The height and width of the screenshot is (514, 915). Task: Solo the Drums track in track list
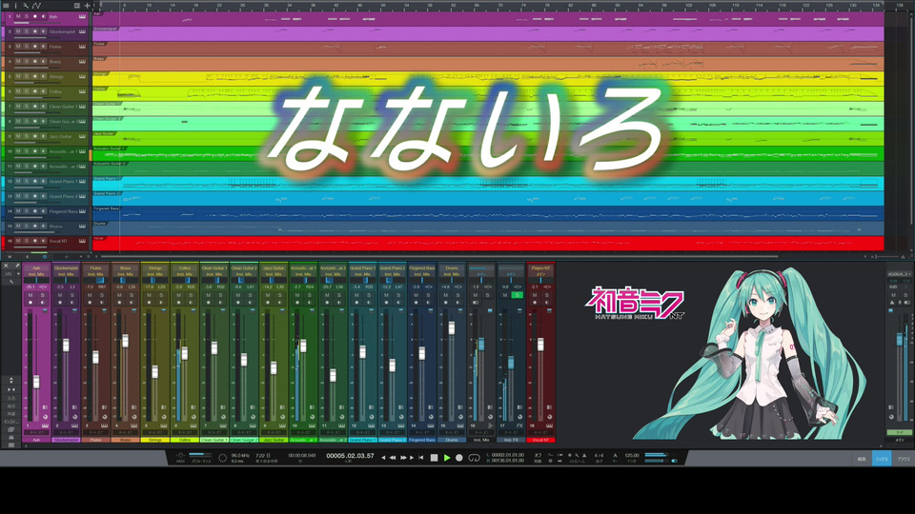click(x=27, y=227)
